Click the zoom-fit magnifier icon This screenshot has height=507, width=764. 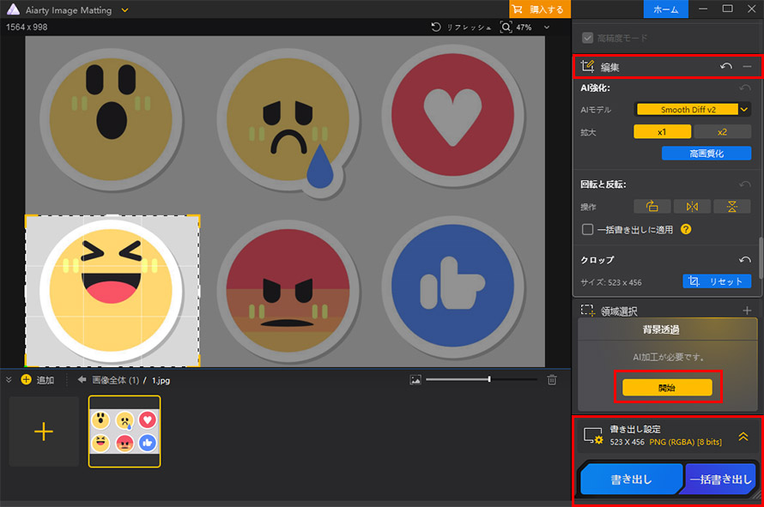coord(506,27)
